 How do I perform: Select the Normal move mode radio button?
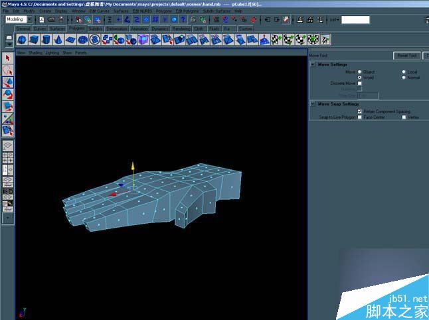coord(404,78)
